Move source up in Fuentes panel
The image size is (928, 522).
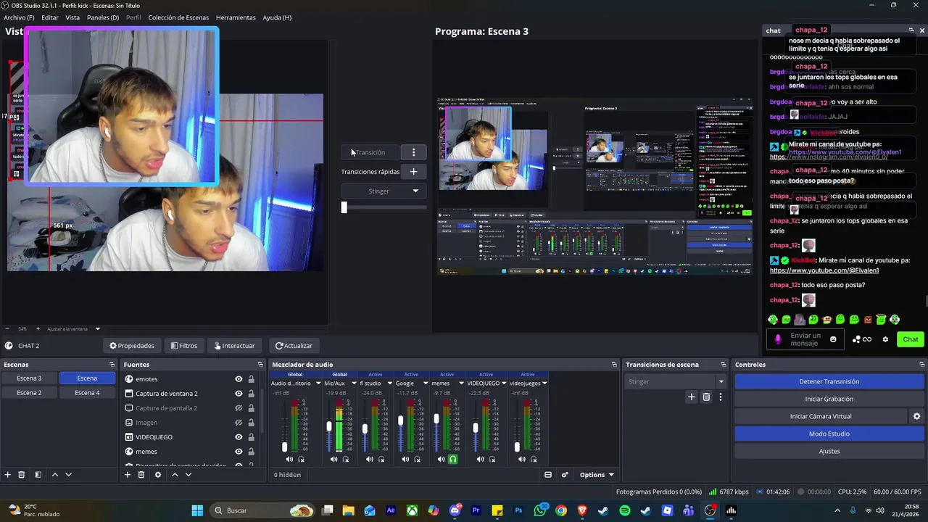point(175,475)
